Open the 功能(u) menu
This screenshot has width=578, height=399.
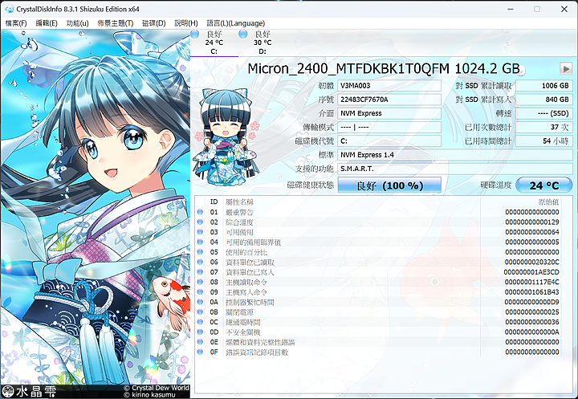[x=77, y=23]
